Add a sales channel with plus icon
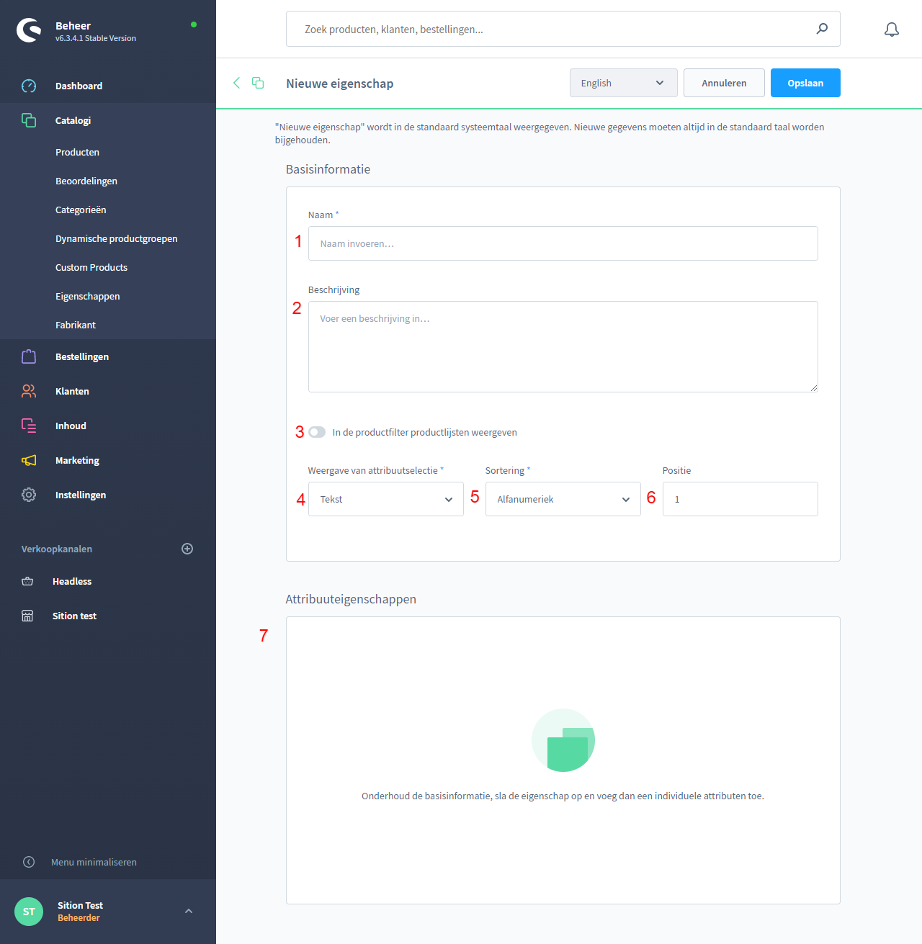 point(187,549)
